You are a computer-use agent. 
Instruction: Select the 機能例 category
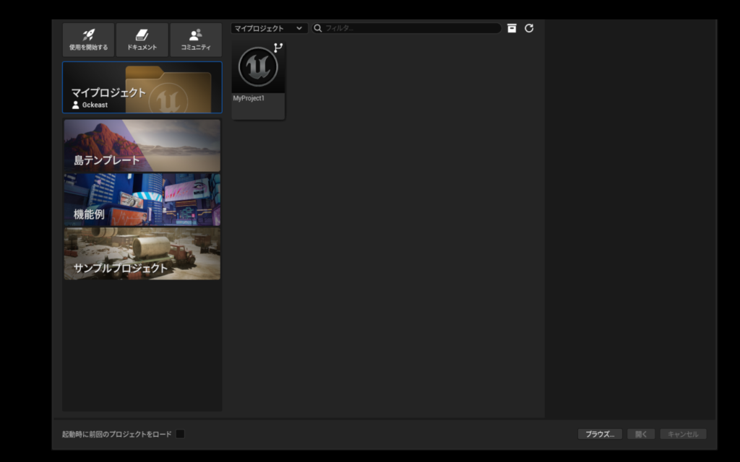click(142, 199)
